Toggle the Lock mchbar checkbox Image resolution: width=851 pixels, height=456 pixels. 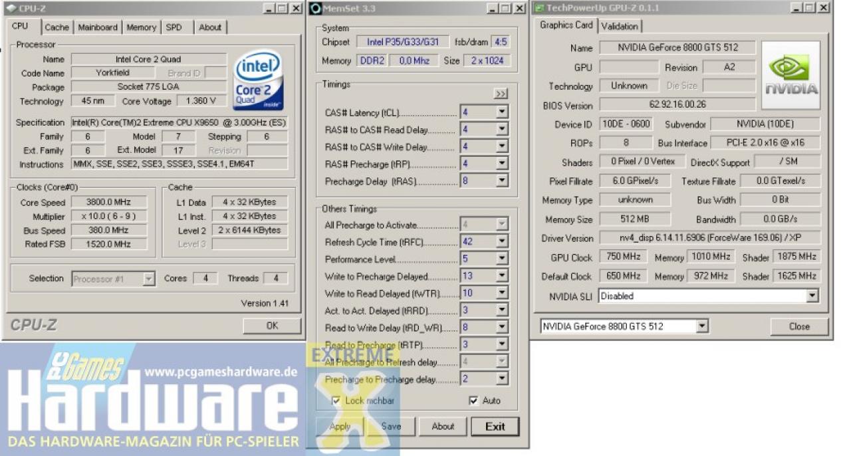337,401
